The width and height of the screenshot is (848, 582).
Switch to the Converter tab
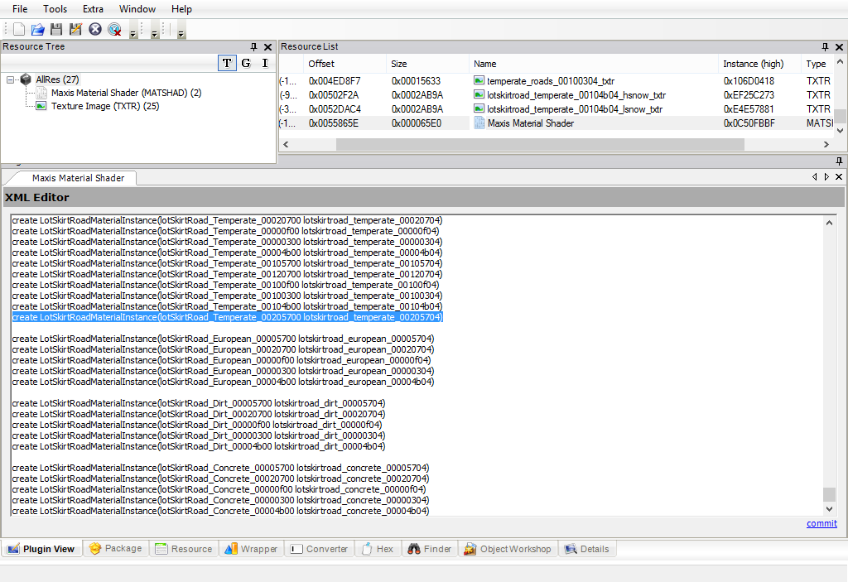[319, 549]
